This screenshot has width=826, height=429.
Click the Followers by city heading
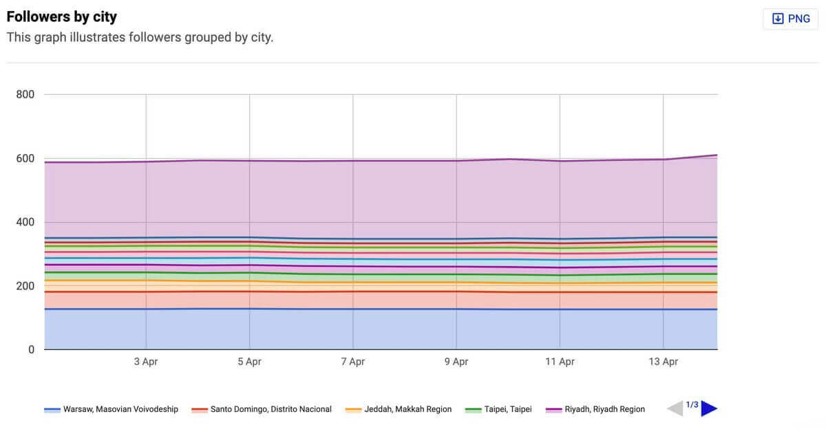pos(61,16)
